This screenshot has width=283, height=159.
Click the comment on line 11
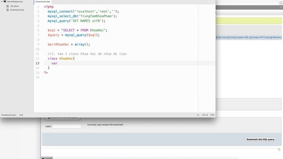click(87, 54)
